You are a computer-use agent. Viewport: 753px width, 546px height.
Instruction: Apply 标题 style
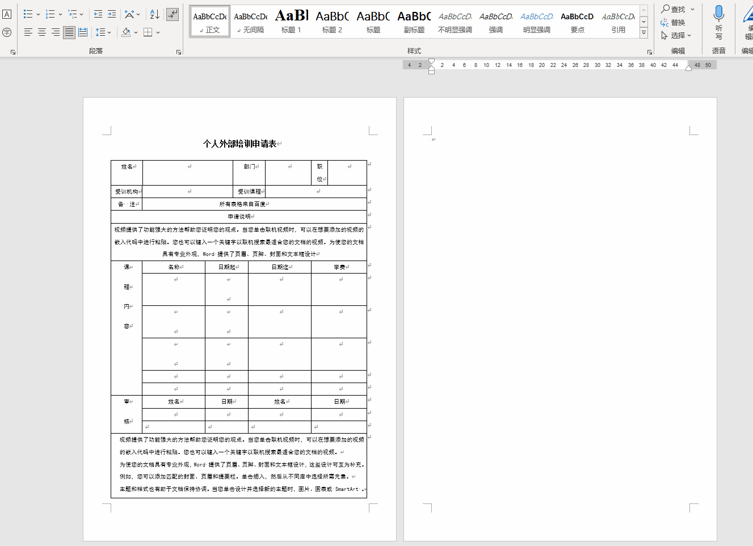[x=373, y=22]
